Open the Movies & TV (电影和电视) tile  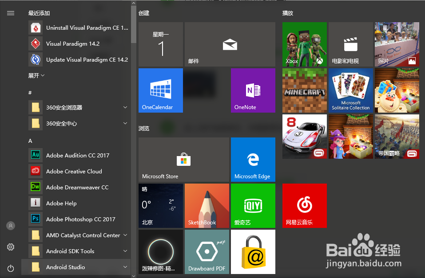pyautogui.click(x=351, y=44)
